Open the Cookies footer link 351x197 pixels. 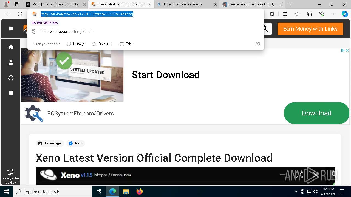click(x=11, y=182)
